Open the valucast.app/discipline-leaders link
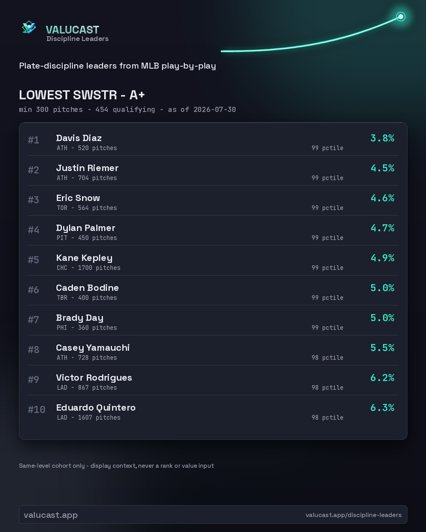This screenshot has height=532, width=426. (353, 515)
